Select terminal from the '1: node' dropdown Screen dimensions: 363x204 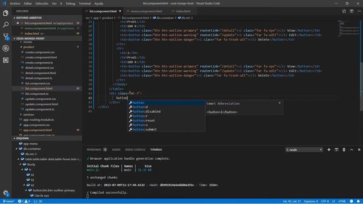point(304,150)
